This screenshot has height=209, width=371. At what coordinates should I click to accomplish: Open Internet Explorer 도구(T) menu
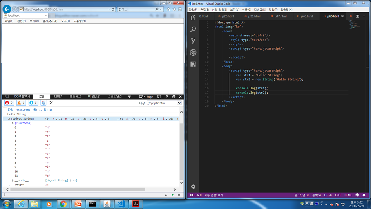pyautogui.click(x=65, y=21)
